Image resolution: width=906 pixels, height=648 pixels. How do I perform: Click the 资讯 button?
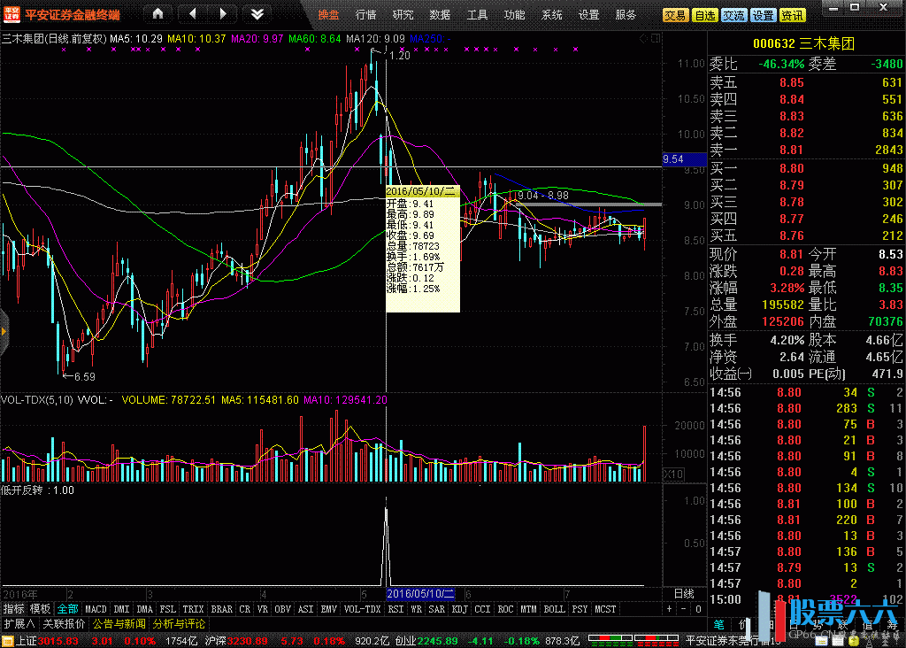(793, 15)
